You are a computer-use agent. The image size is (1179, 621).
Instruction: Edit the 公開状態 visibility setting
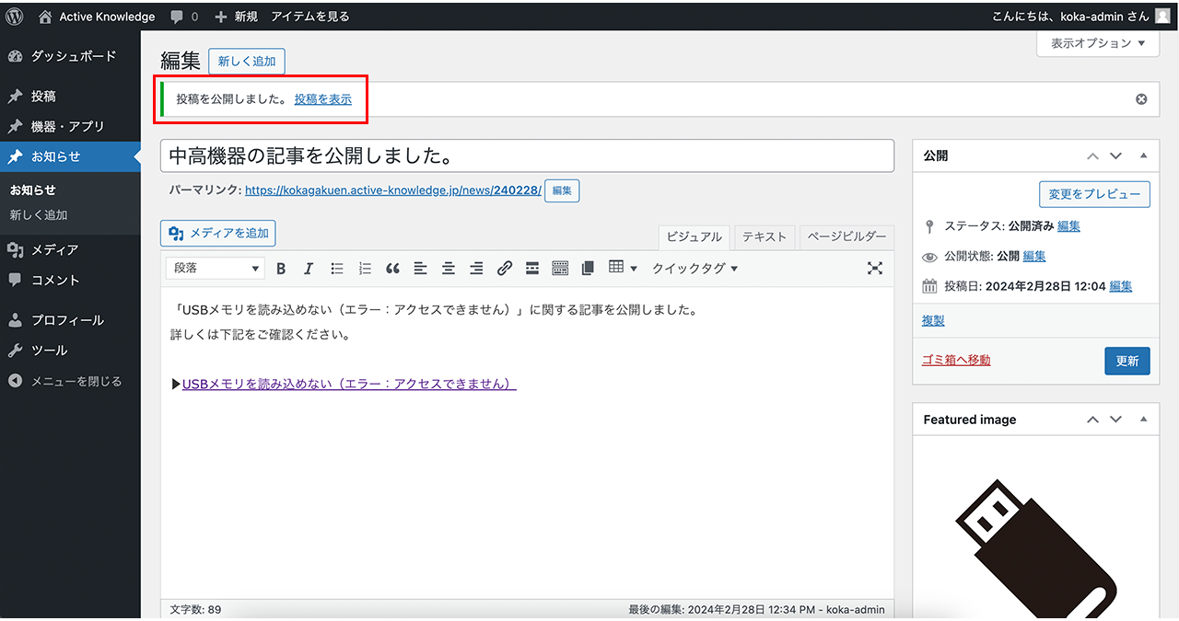click(x=1034, y=257)
